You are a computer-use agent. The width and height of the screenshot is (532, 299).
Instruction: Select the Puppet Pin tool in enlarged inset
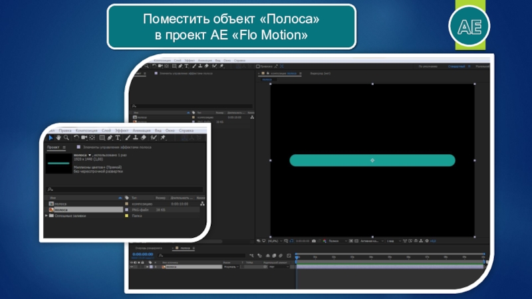pyautogui.click(x=163, y=138)
